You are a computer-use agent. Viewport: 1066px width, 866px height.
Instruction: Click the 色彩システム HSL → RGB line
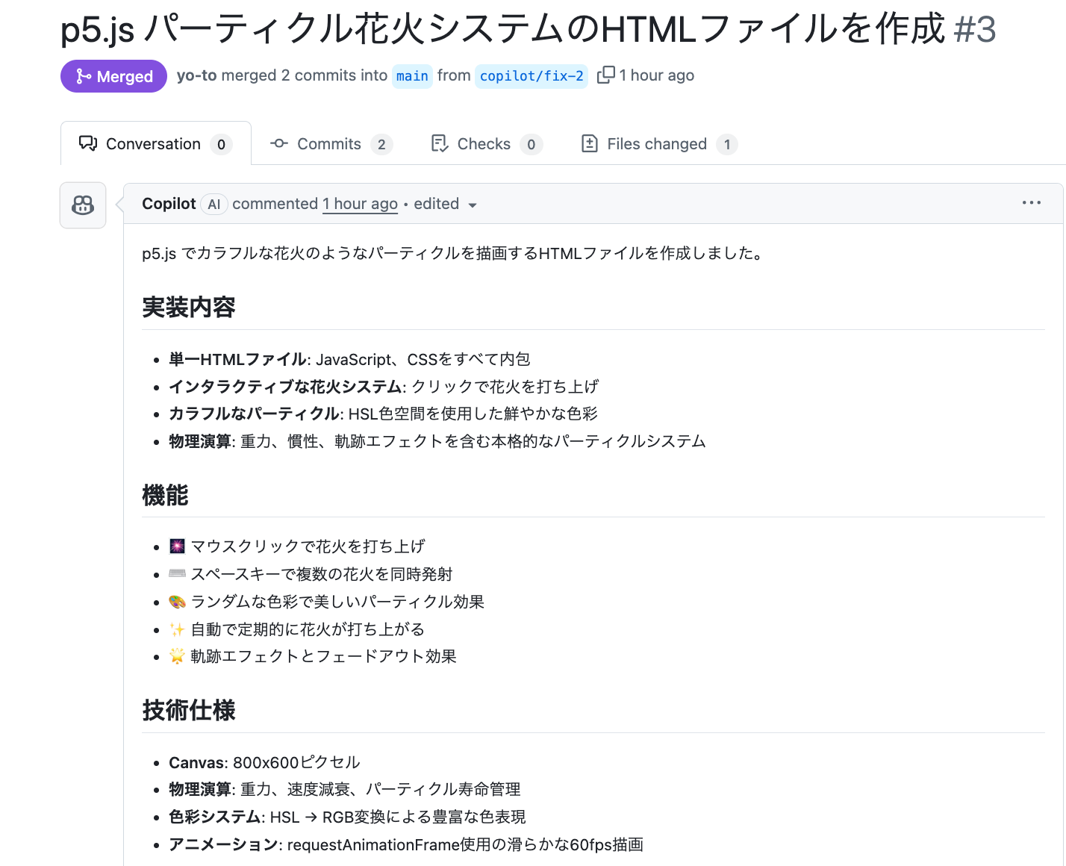point(347,817)
